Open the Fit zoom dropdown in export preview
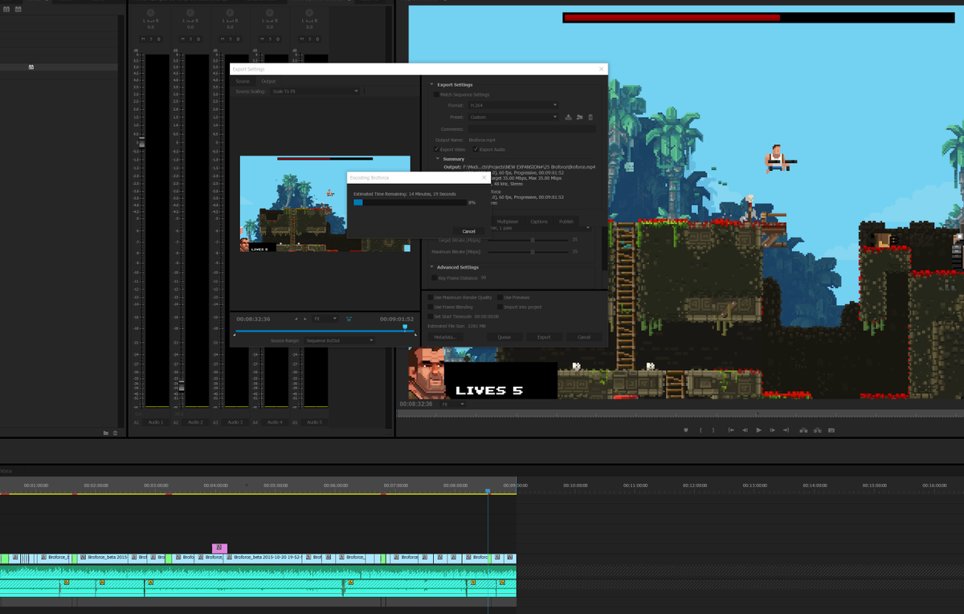 [x=325, y=319]
